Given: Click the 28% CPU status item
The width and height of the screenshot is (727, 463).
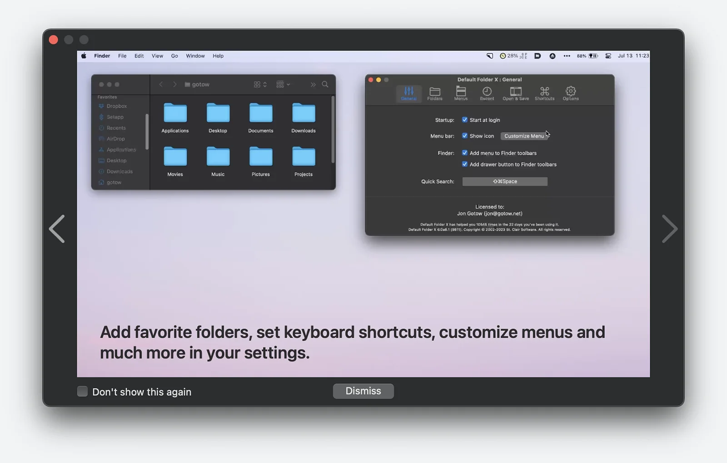Looking at the screenshot, I should point(513,56).
